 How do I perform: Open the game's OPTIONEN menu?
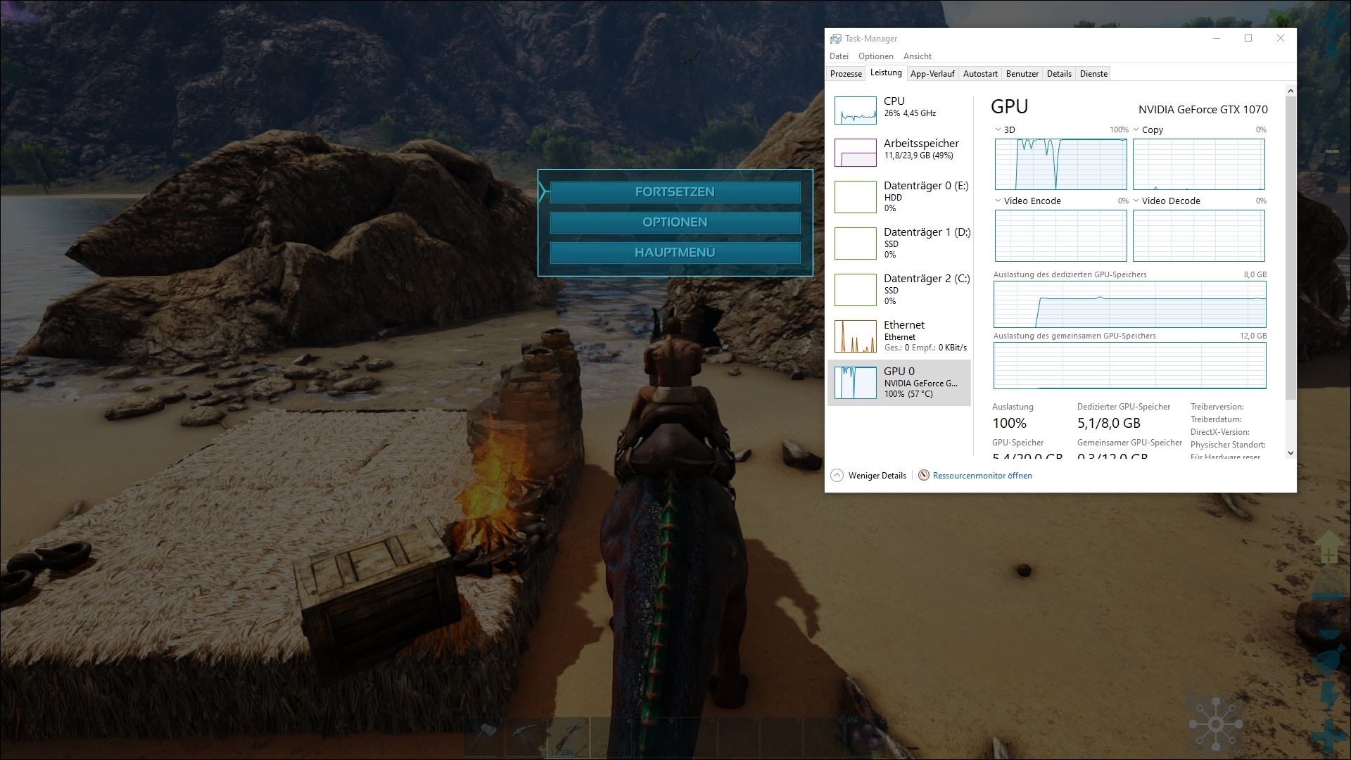pyautogui.click(x=675, y=222)
